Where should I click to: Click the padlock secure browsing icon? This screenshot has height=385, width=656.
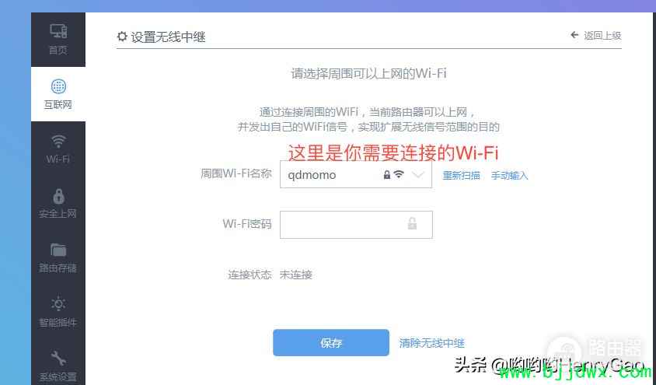(58, 196)
